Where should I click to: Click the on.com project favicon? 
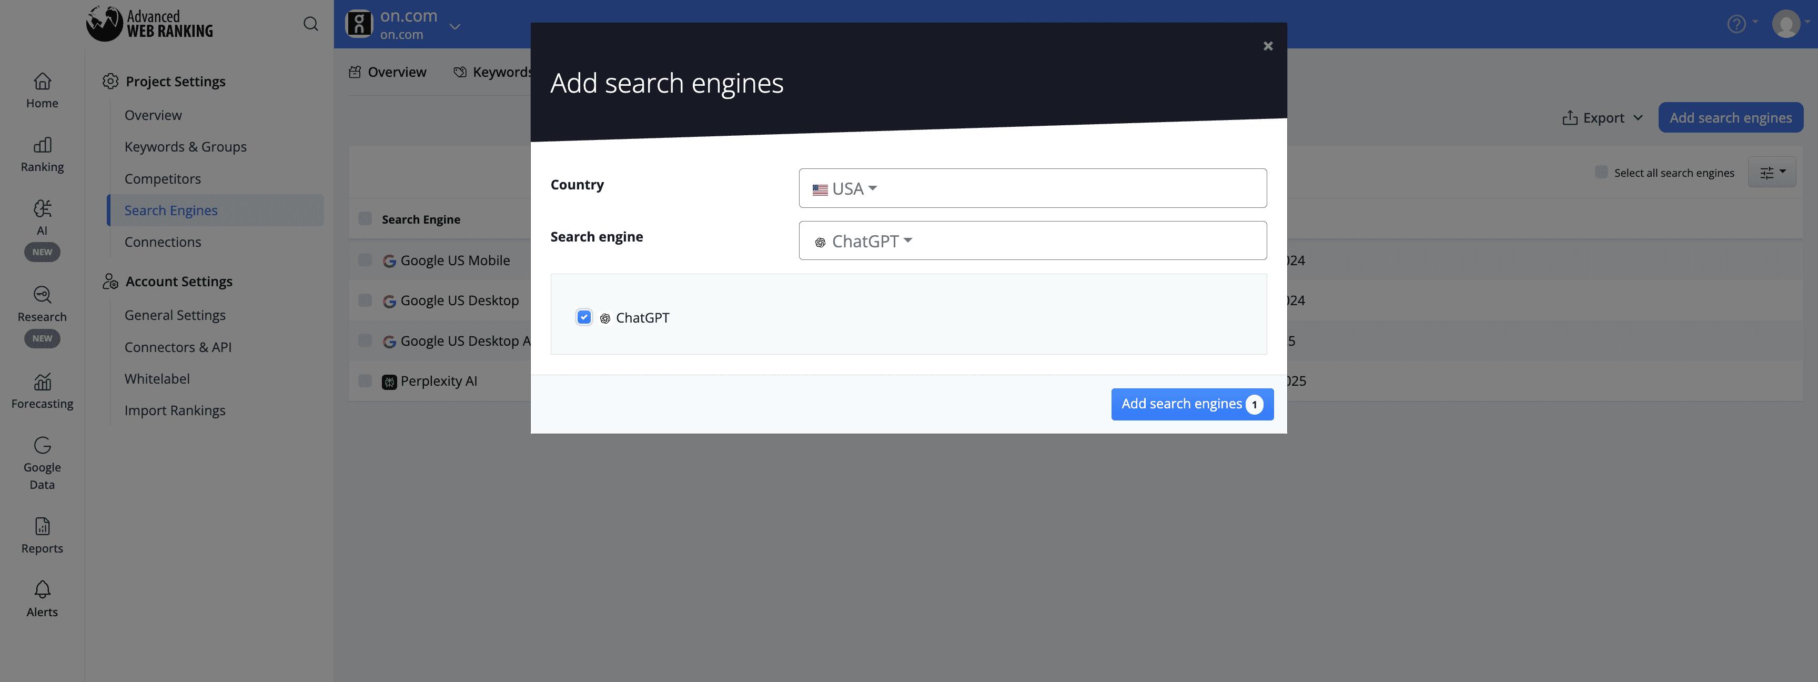point(359,24)
